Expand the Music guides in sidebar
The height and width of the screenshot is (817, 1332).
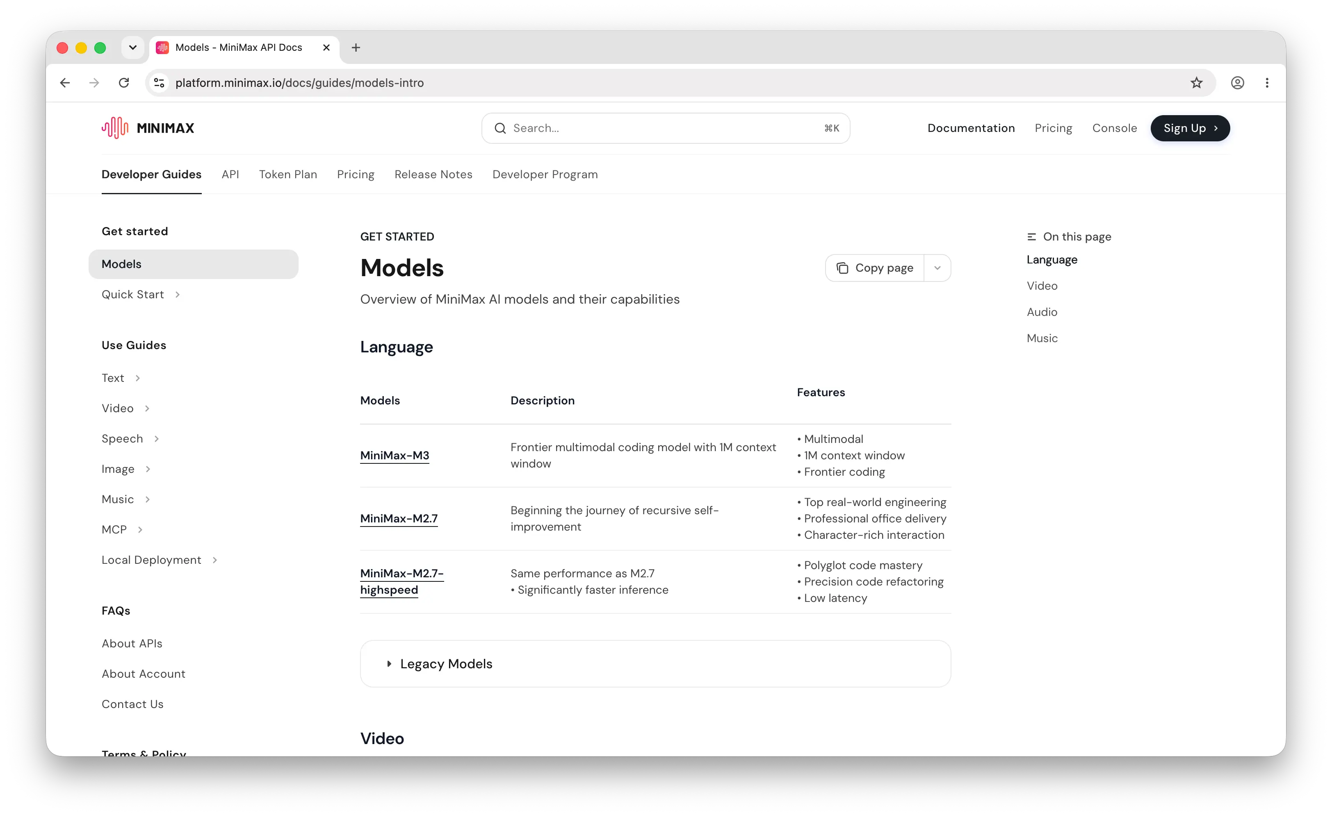[147, 499]
